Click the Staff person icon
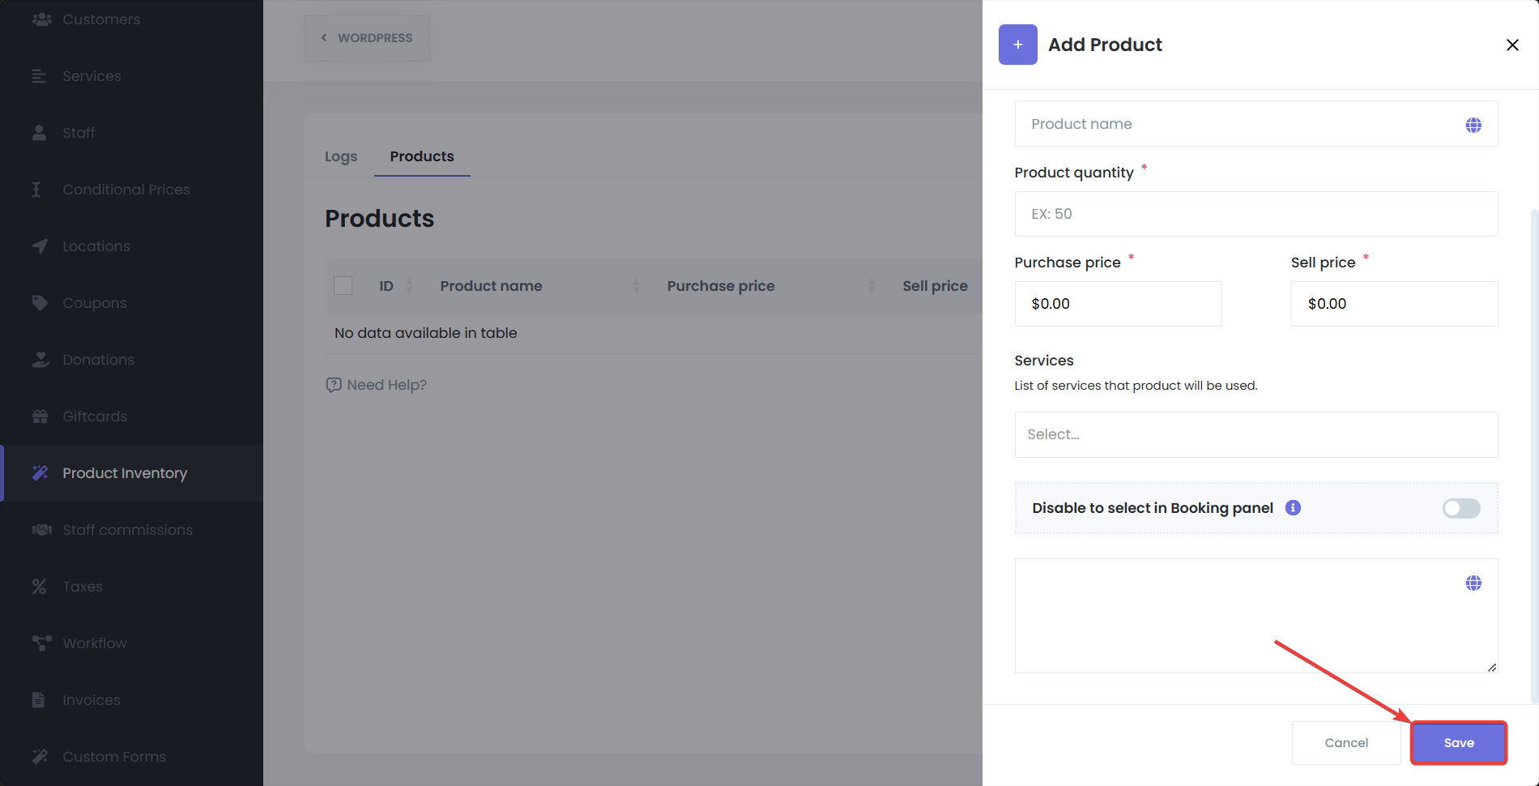This screenshot has height=786, width=1539. coord(39,133)
